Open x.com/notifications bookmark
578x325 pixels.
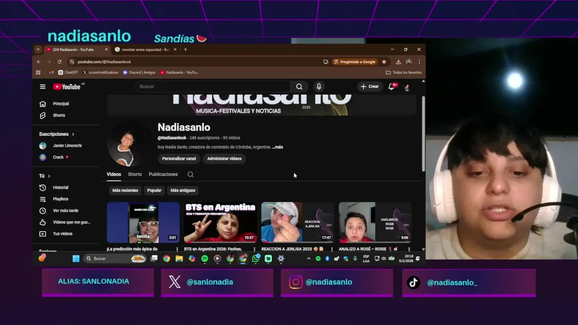[x=100, y=72]
